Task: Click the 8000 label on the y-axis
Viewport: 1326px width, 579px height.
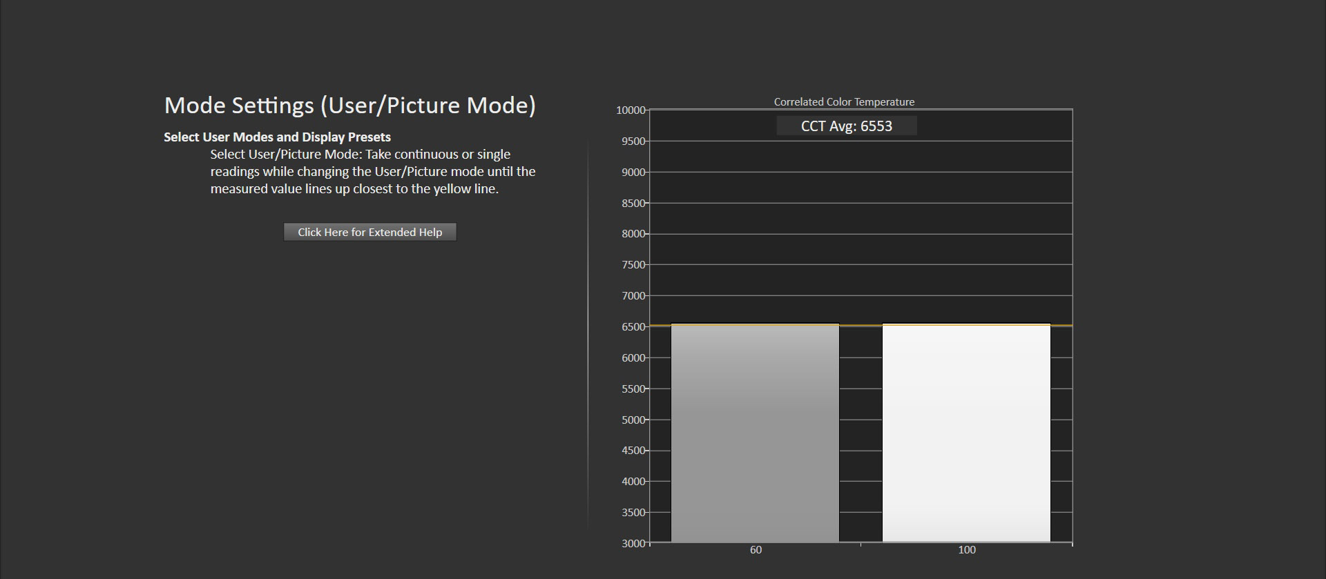Action: point(633,234)
